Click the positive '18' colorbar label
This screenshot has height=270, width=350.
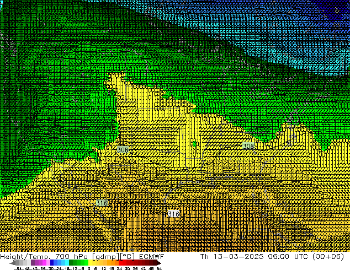click(x=112, y=268)
